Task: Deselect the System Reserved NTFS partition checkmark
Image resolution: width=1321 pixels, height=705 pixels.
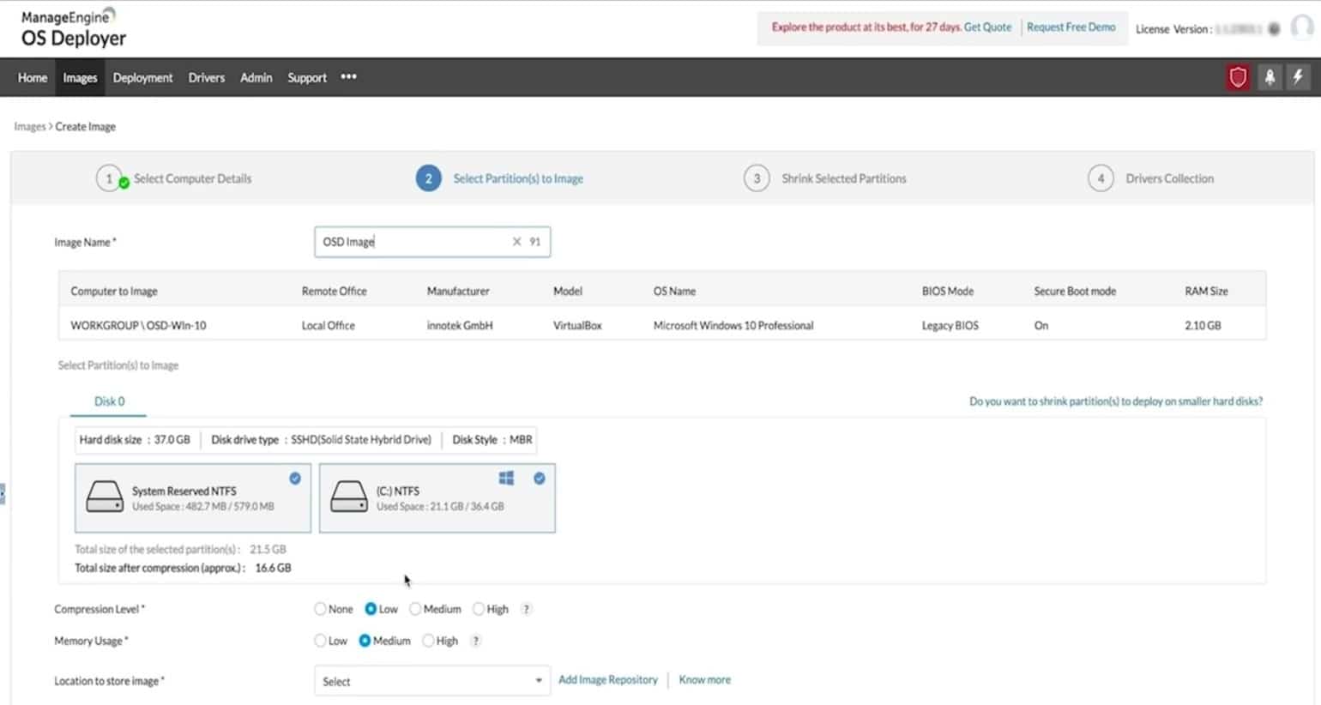Action: 295,479
